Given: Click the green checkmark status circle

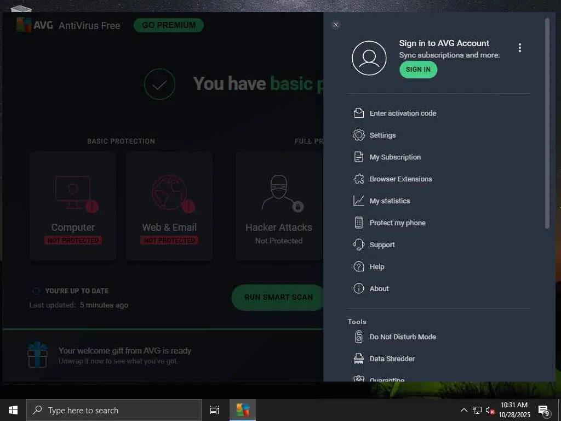Looking at the screenshot, I should click(x=159, y=84).
